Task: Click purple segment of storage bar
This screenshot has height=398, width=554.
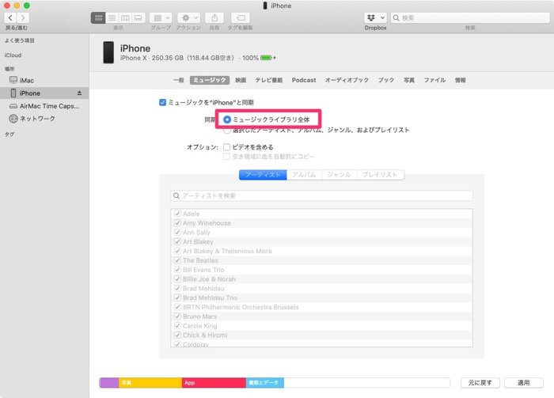Action: tap(109, 383)
